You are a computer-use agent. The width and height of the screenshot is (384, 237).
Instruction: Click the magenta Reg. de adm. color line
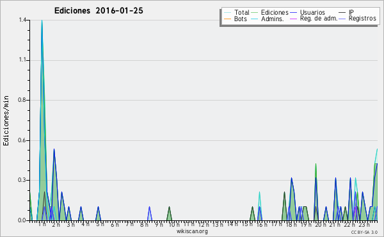[x=293, y=19]
